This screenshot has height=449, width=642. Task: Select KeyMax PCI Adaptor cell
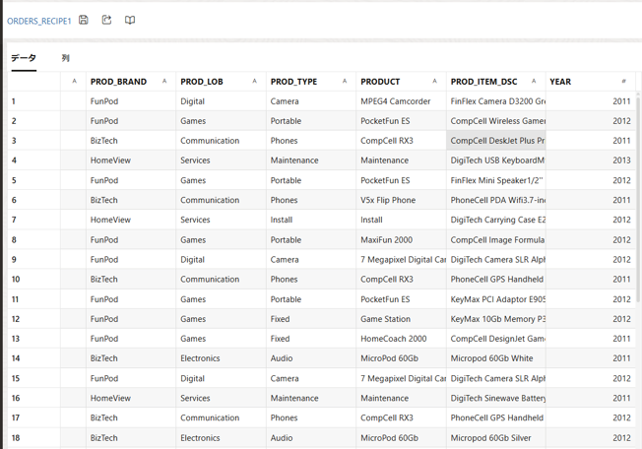496,298
